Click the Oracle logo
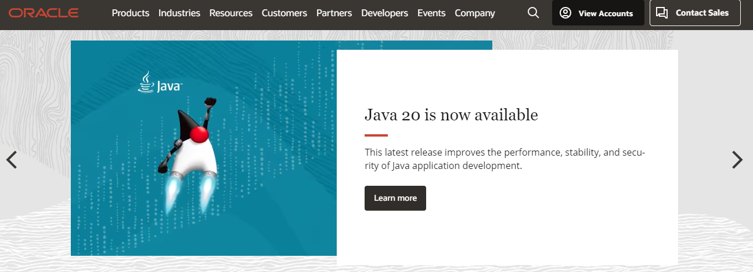Viewport: 753px width, 272px height. [x=44, y=13]
